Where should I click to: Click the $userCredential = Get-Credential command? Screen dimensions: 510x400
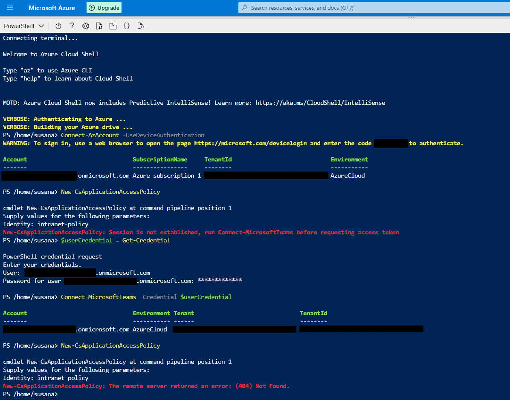pos(116,240)
